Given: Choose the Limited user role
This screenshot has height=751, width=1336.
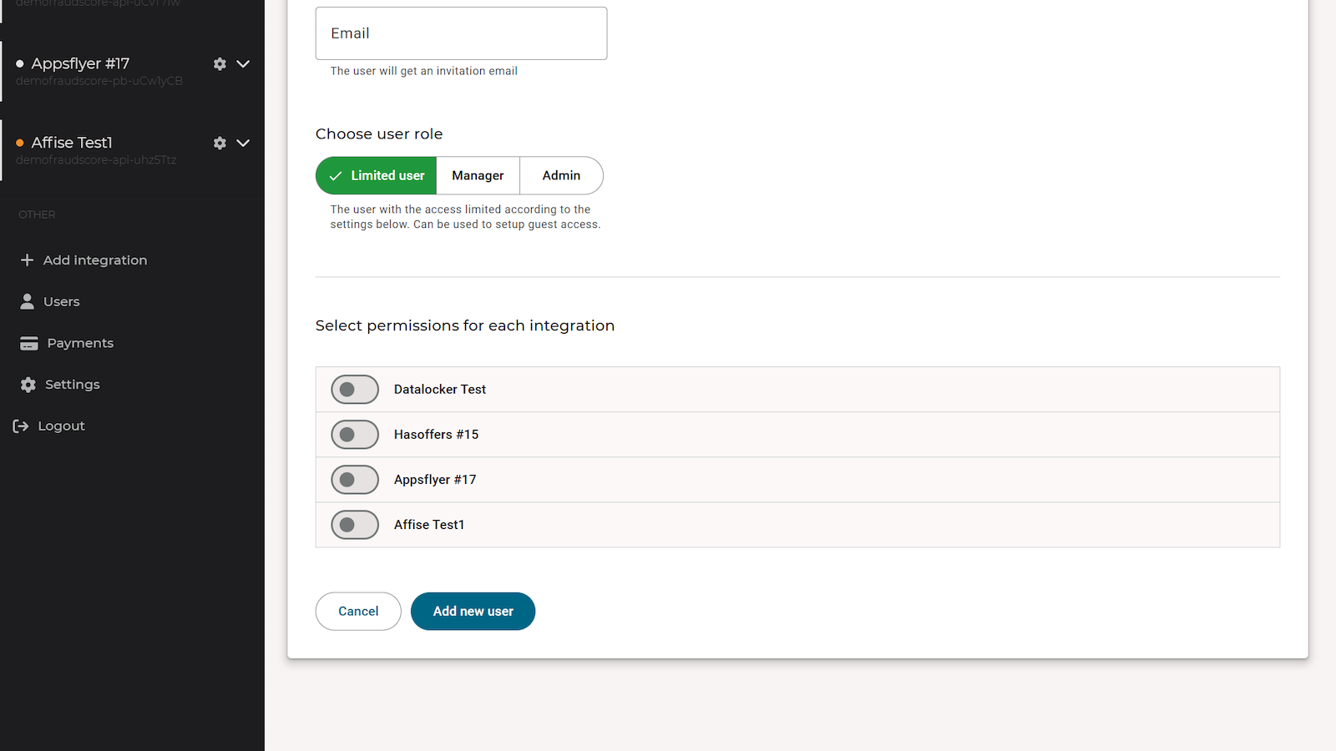Looking at the screenshot, I should pyautogui.click(x=377, y=175).
